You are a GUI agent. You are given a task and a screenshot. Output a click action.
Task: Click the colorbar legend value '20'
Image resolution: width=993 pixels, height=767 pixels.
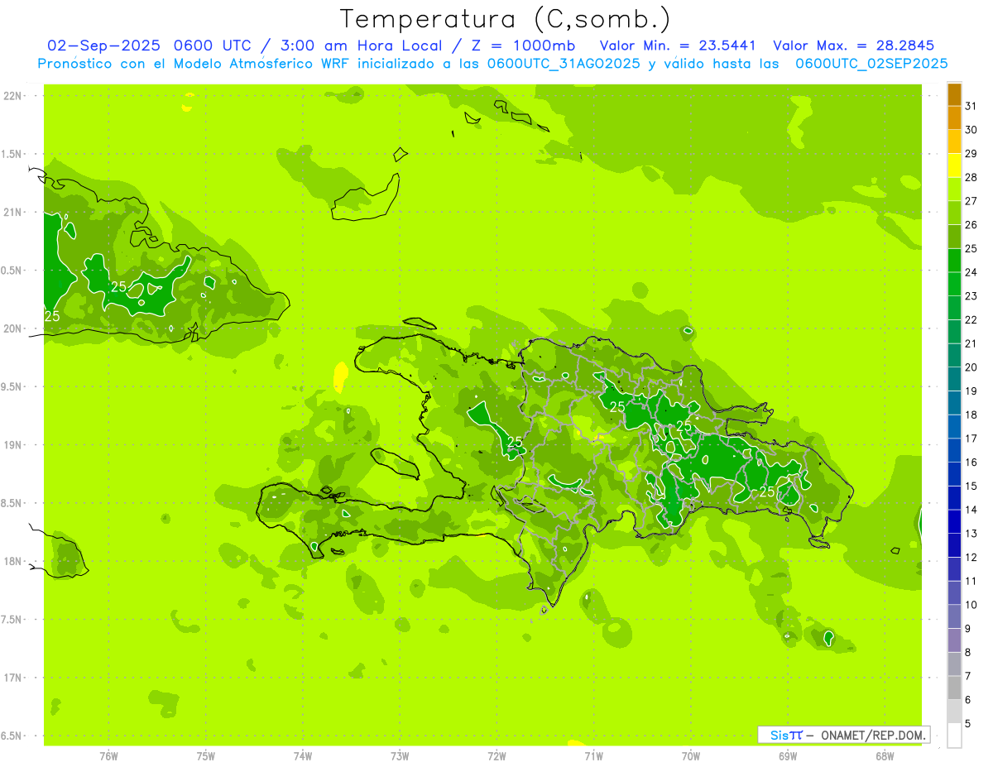(971, 367)
